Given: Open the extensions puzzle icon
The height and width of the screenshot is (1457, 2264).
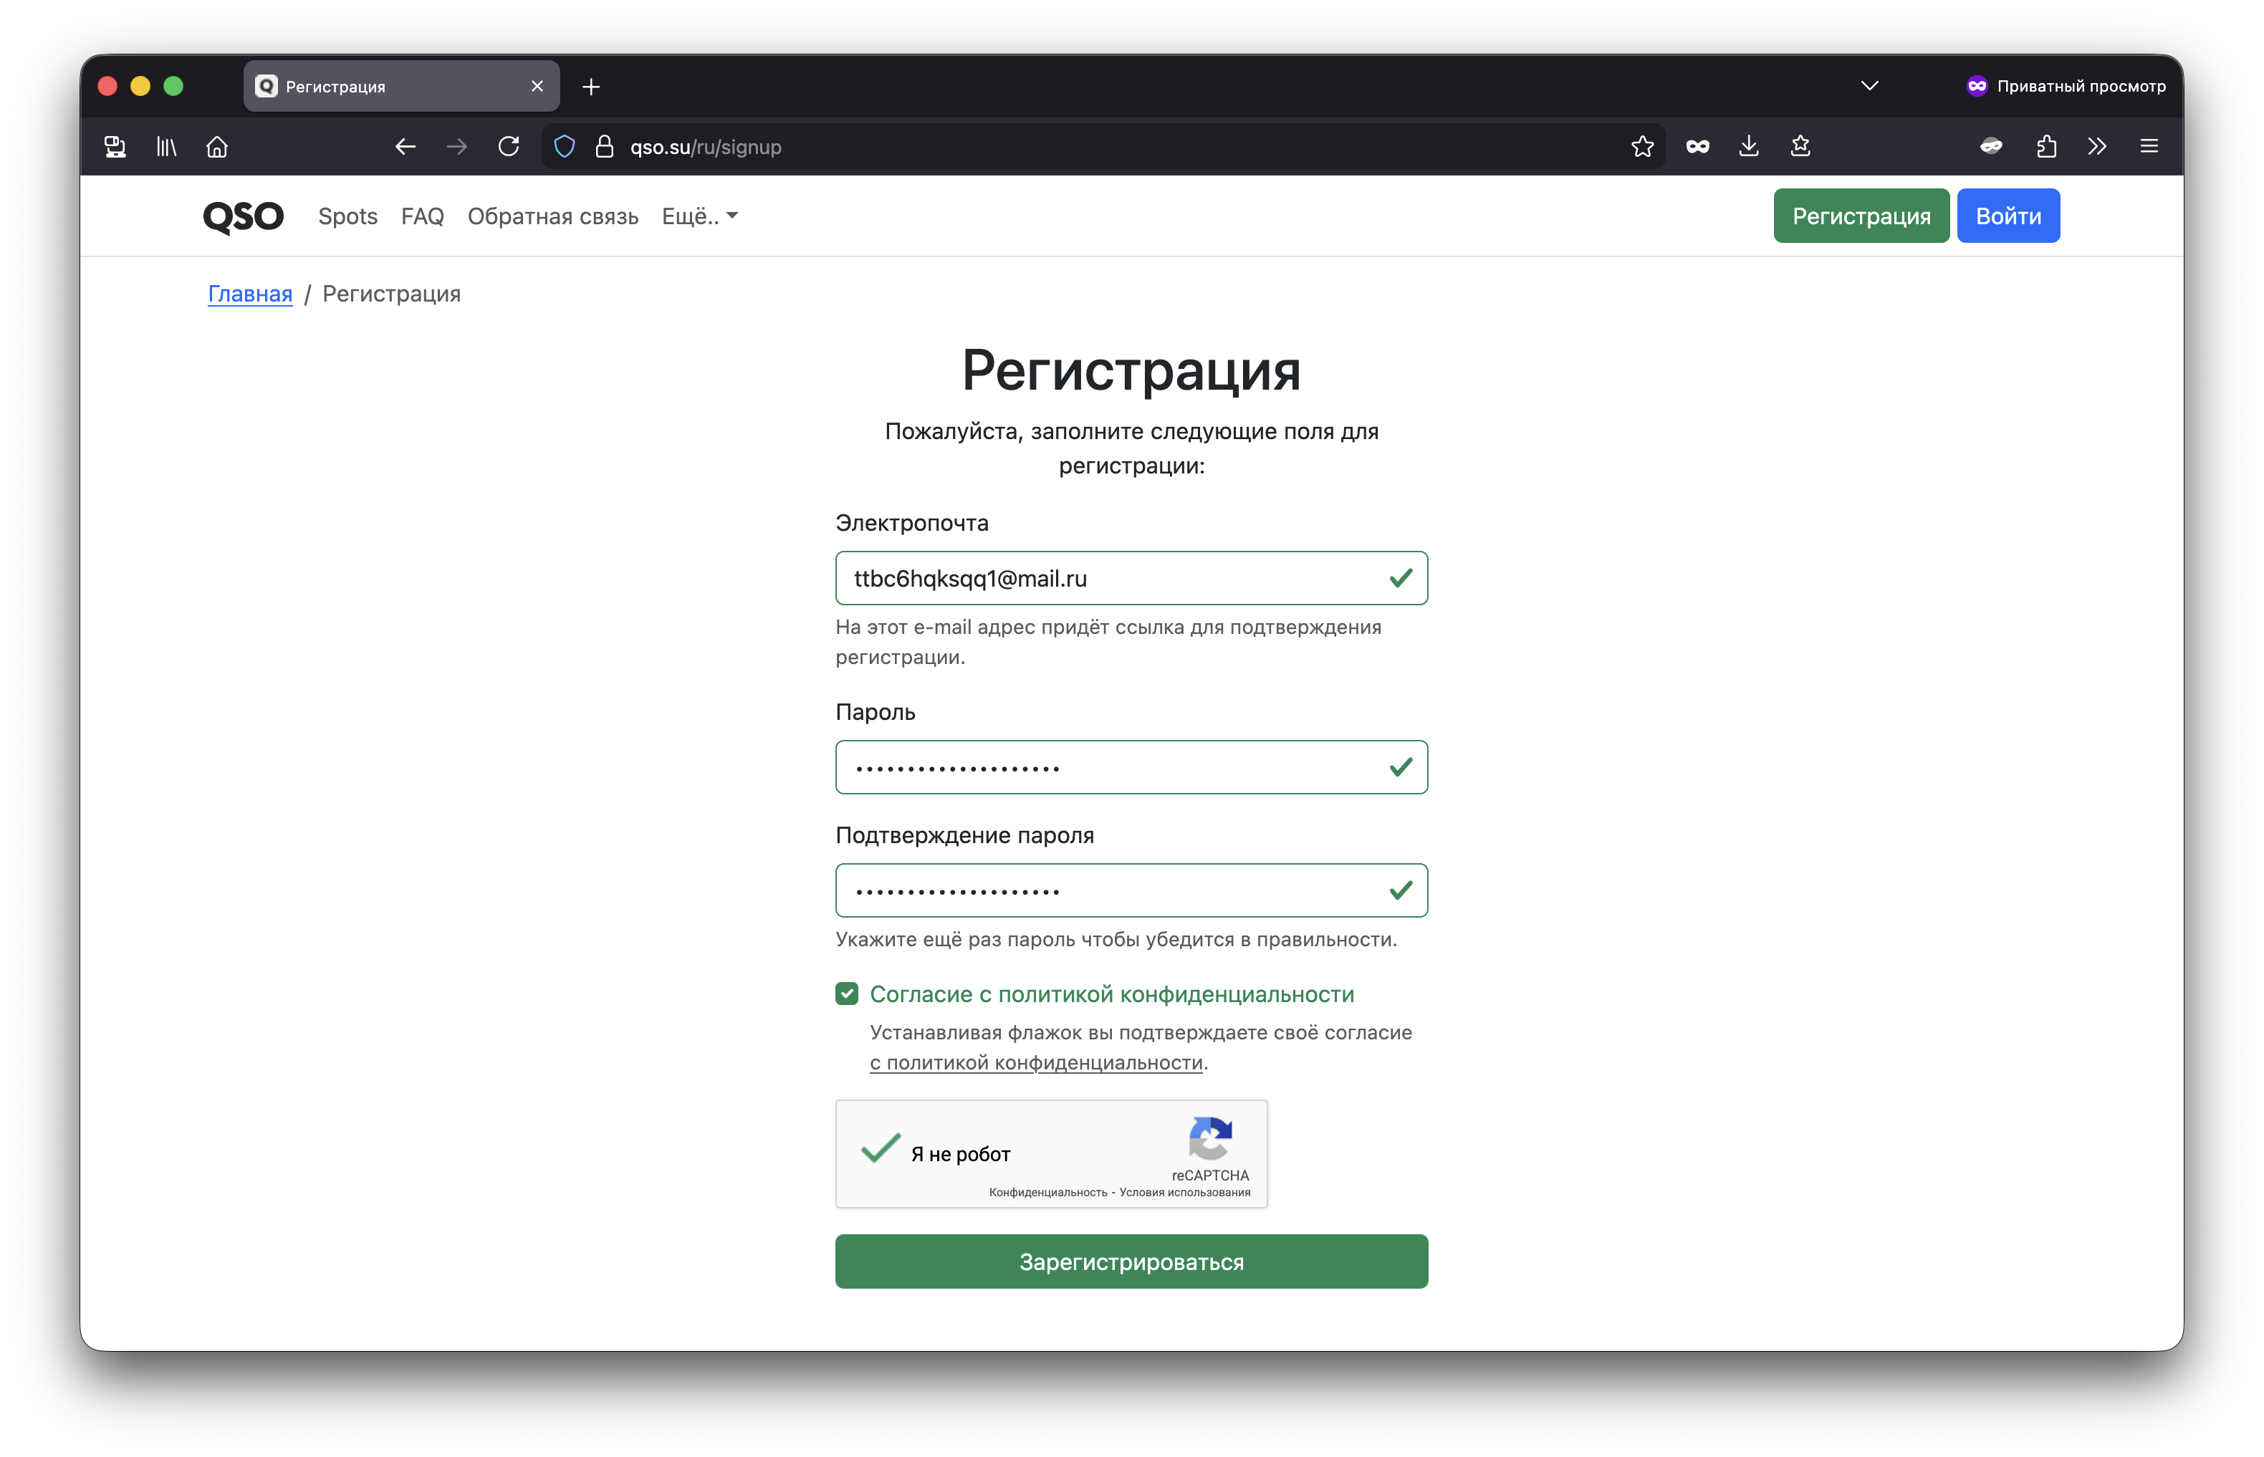Looking at the screenshot, I should (2046, 147).
